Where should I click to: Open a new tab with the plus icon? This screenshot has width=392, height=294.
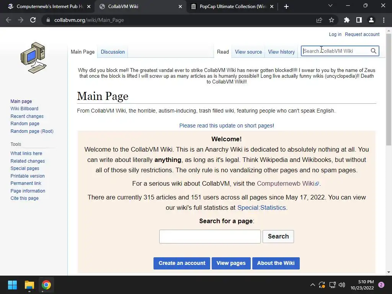click(x=286, y=7)
